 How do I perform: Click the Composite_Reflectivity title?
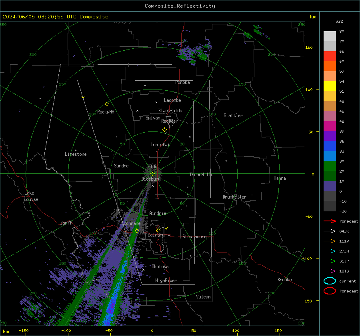click(180, 6)
